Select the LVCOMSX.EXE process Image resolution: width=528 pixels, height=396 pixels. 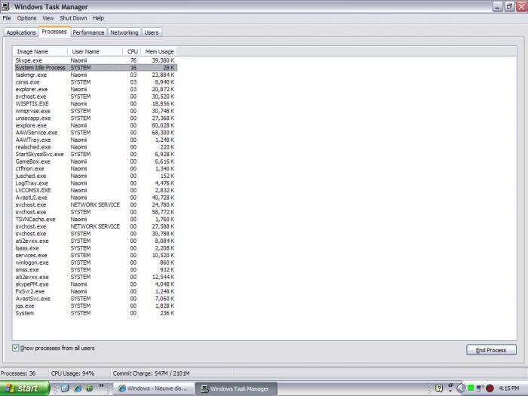[x=95, y=190]
